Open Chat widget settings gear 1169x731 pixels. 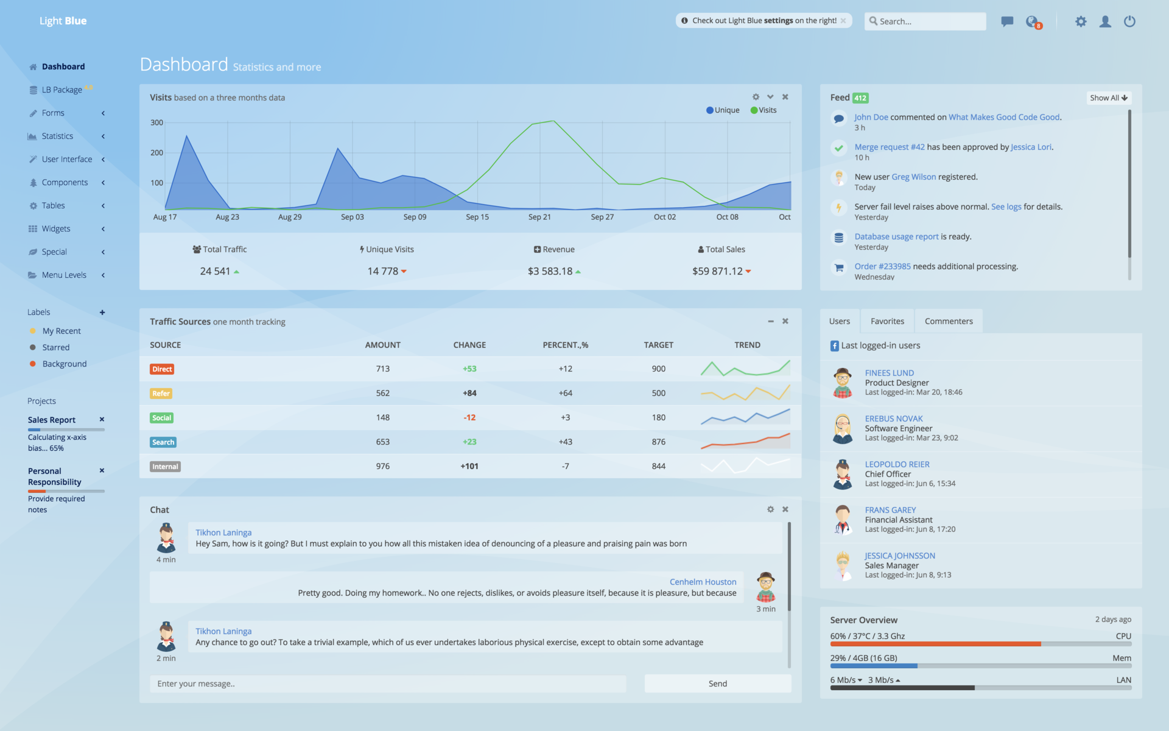[770, 509]
